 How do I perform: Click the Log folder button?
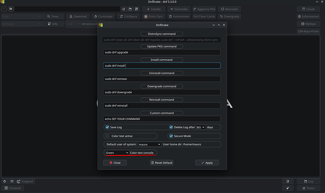309,181
